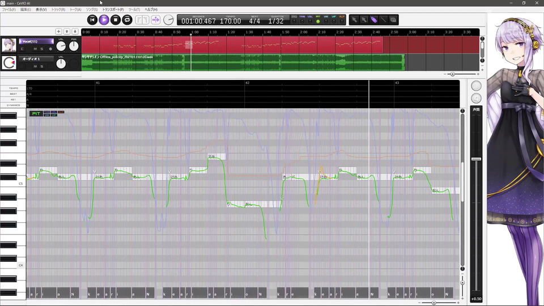Screen dimensions: 544x306
Task: Toggle loop playback in the transport
Action: click(x=127, y=20)
